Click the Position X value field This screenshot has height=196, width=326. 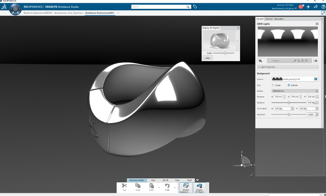278,97
